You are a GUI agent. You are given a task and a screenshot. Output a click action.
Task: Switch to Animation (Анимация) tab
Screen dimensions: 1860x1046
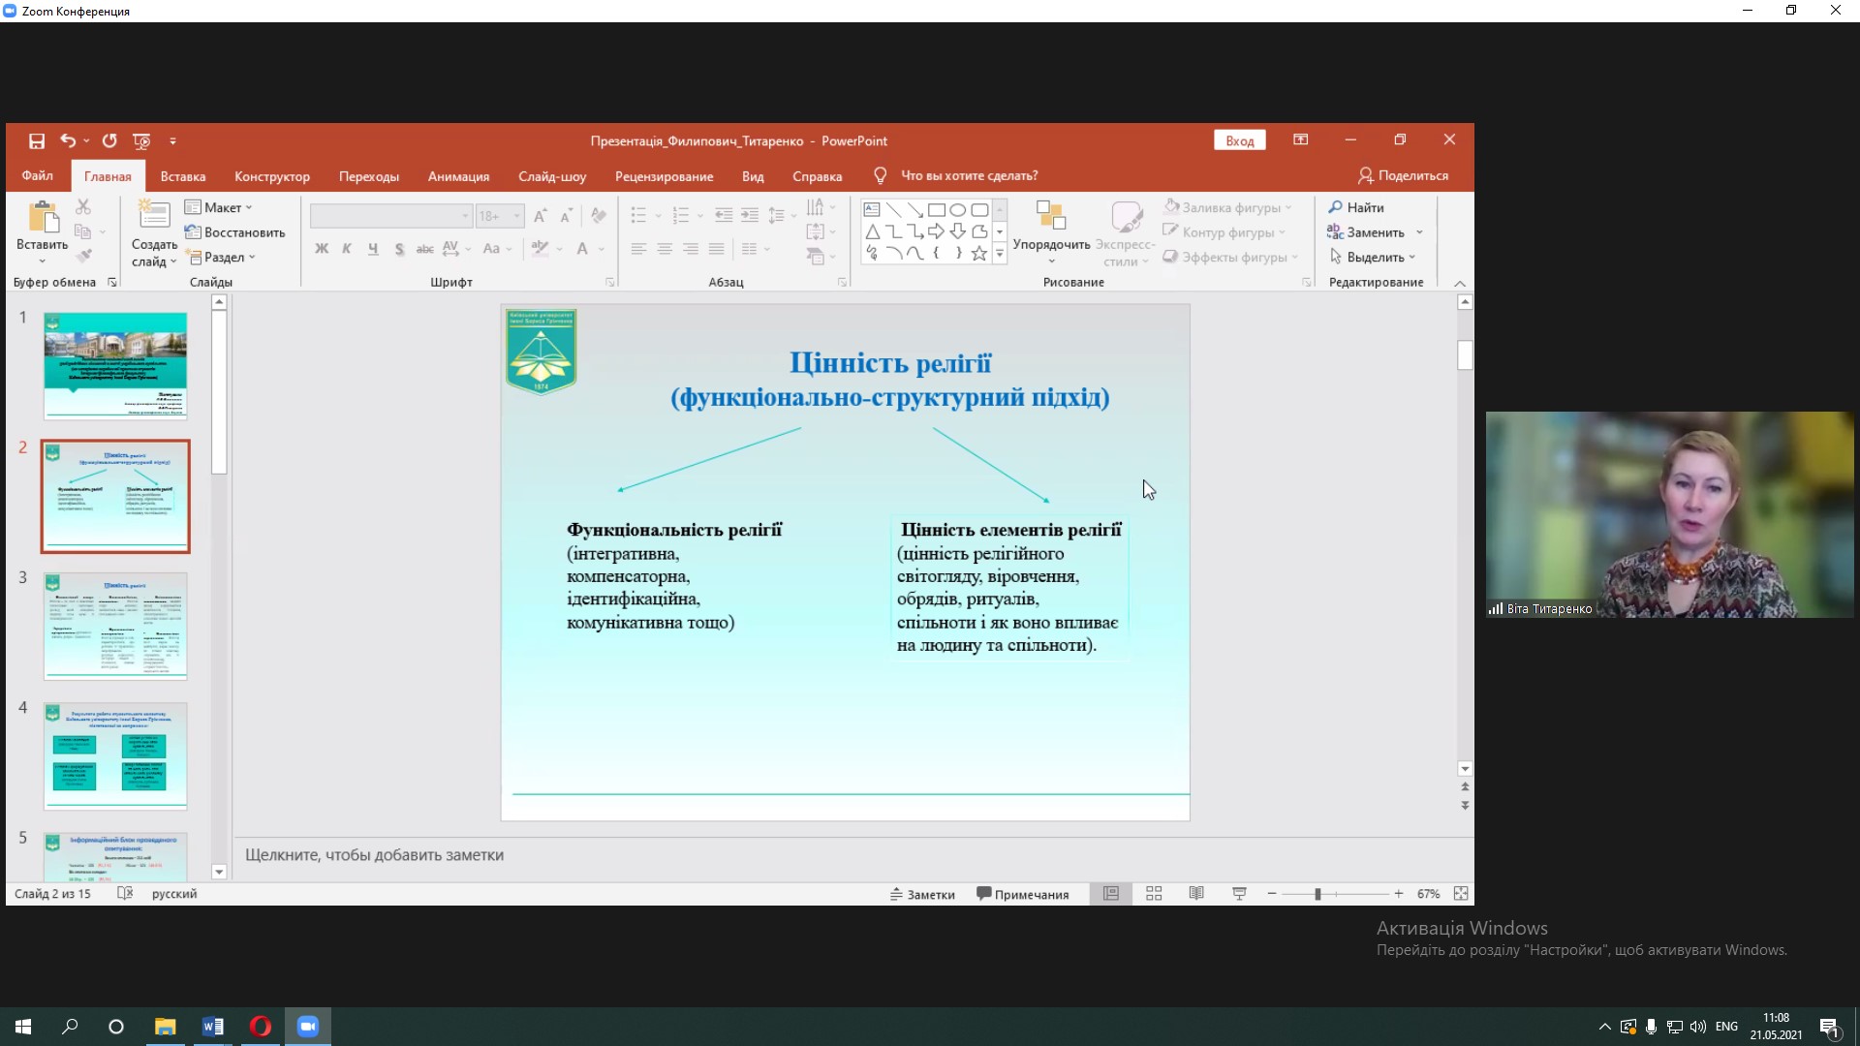point(458,176)
